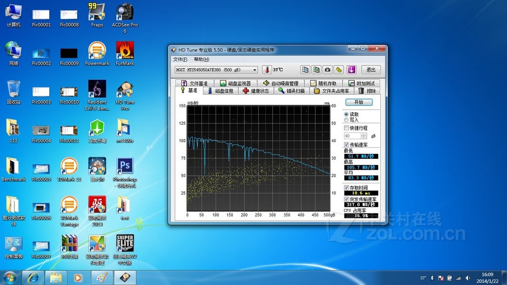Open Windows Explorer from the taskbar
Viewport: 507px width, 285px height.
(56, 277)
